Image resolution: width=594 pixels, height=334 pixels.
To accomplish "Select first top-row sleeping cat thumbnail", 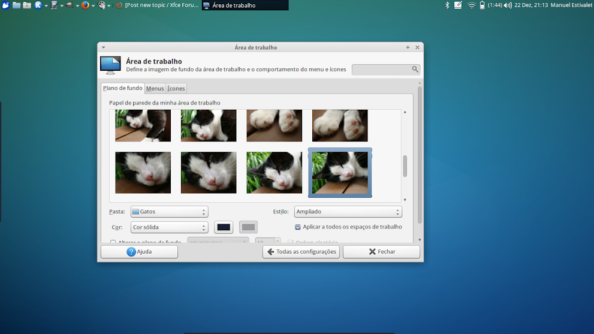I will pos(143,125).
